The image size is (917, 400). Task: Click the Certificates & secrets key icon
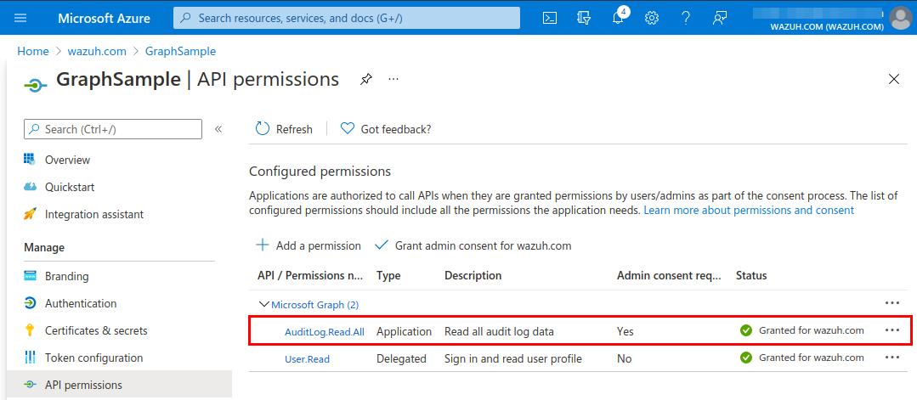[30, 330]
